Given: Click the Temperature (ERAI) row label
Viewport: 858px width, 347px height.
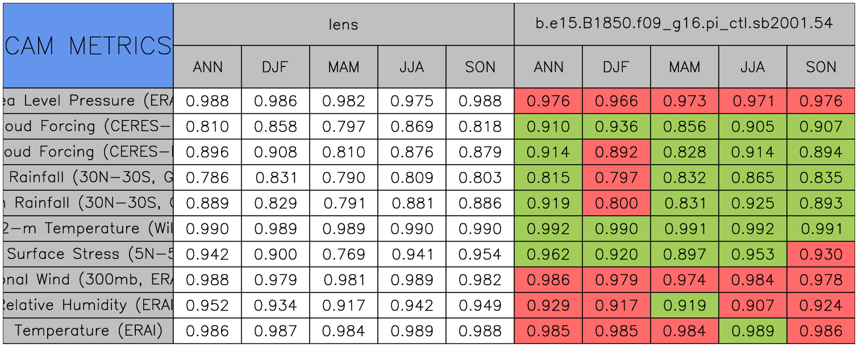Looking at the screenshot, I should [88, 331].
